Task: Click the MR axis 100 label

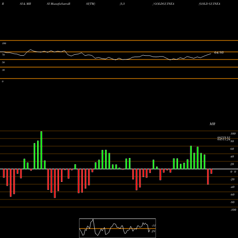Action: point(233,134)
